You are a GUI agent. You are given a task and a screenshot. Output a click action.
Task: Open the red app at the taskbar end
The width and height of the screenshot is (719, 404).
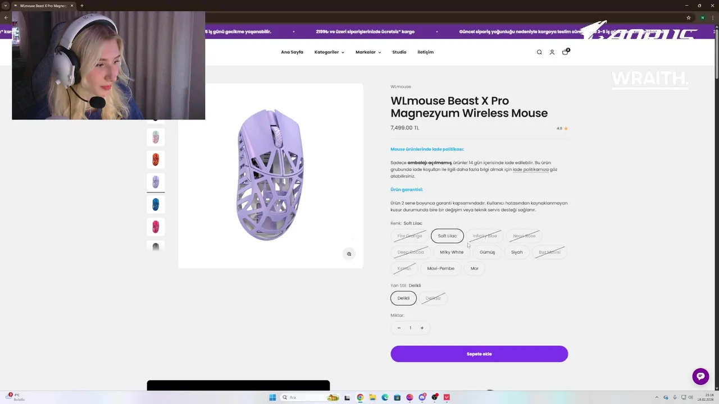click(447, 397)
